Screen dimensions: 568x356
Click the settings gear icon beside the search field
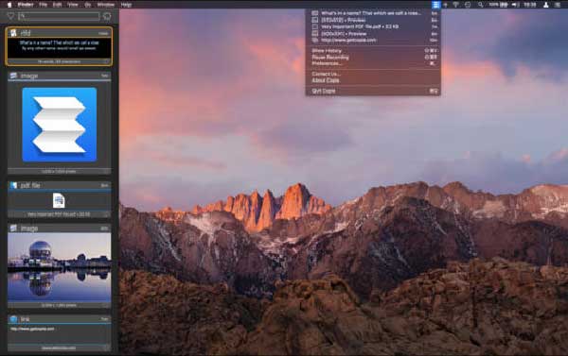pos(107,16)
